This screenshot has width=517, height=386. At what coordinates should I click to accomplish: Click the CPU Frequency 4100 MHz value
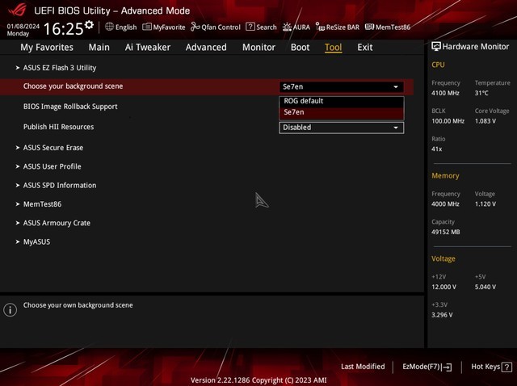[445, 93]
